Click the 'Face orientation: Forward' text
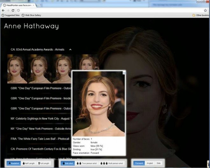Viewport: 210px width, 168px height. [86, 153]
